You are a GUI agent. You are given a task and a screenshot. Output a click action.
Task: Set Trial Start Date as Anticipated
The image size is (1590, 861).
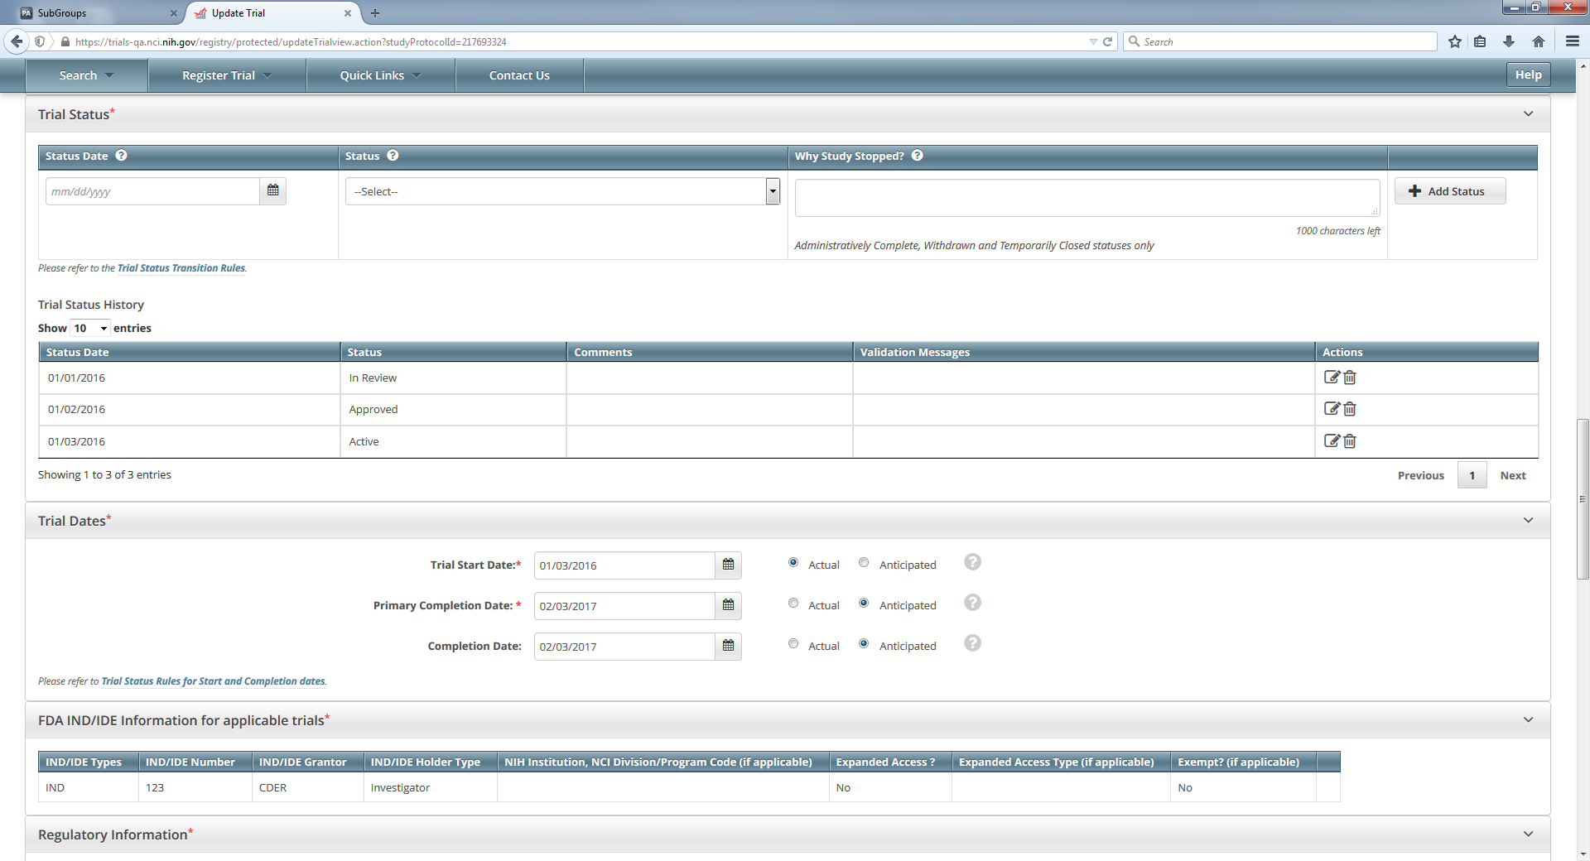pos(864,563)
